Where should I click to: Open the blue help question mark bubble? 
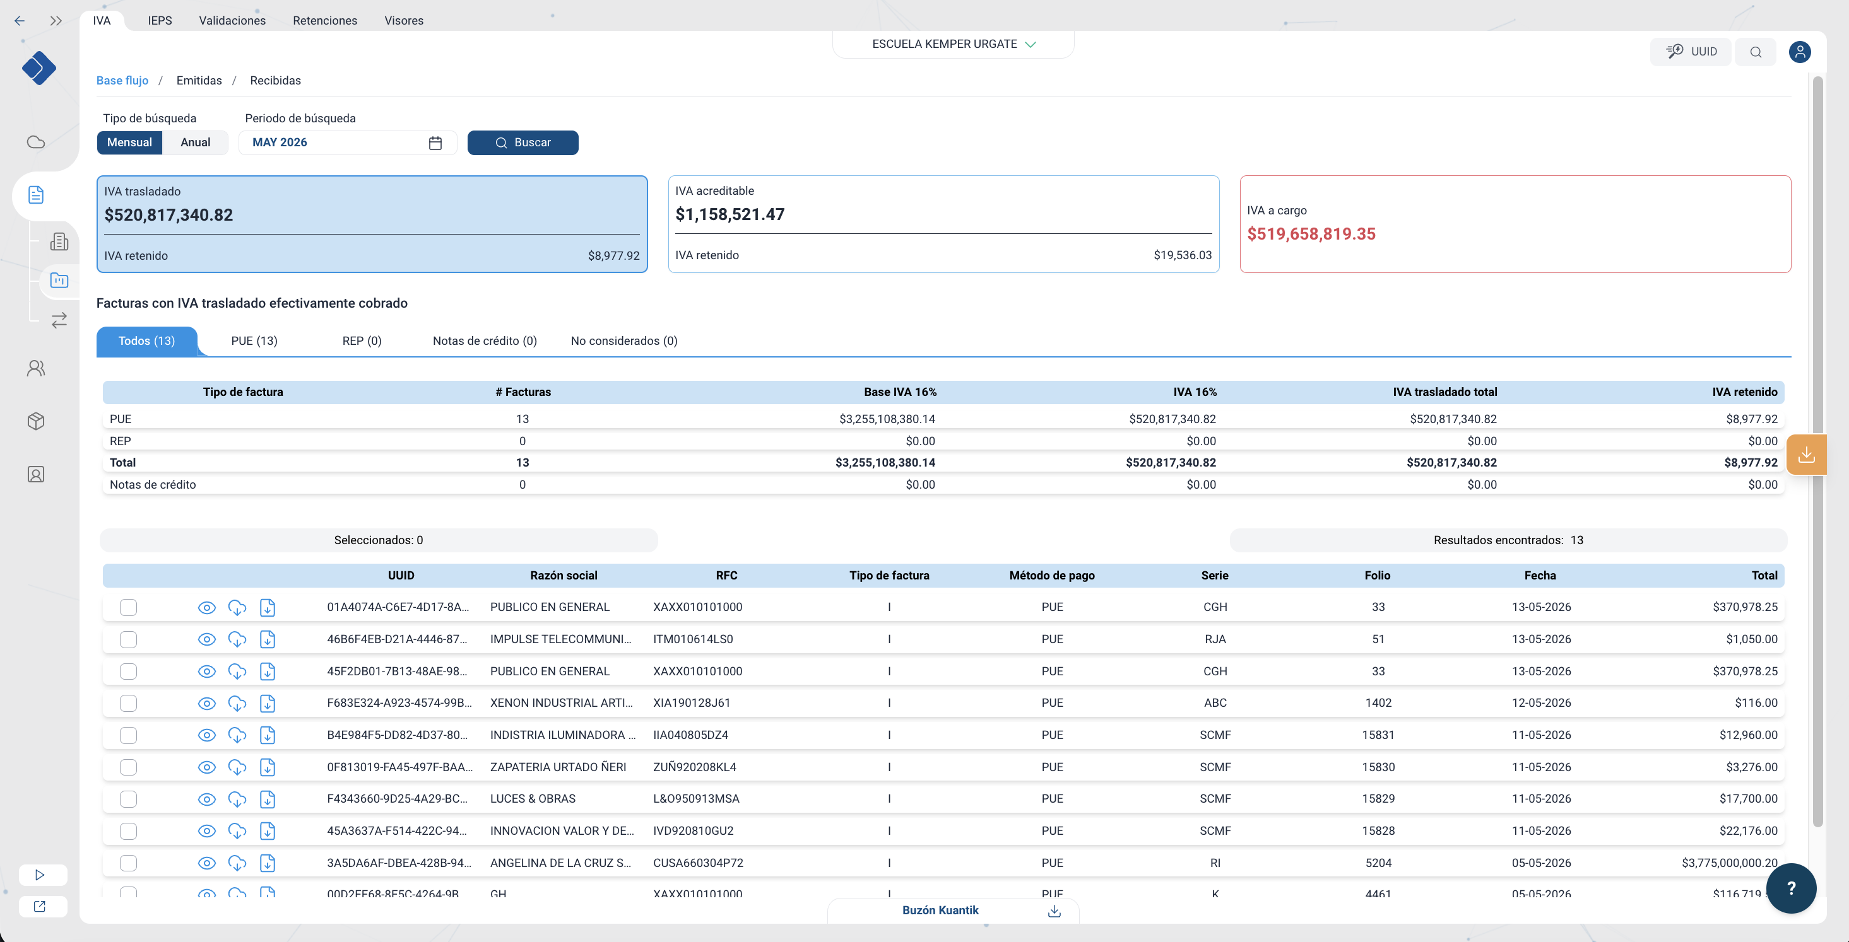coord(1791,888)
